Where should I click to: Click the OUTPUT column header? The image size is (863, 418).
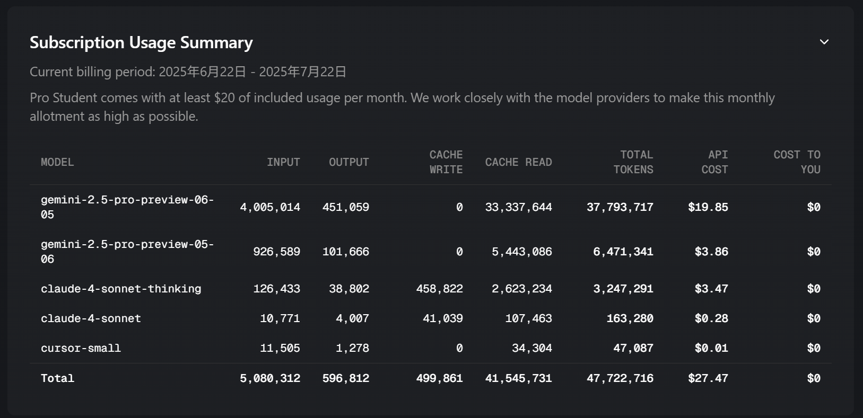[348, 162]
